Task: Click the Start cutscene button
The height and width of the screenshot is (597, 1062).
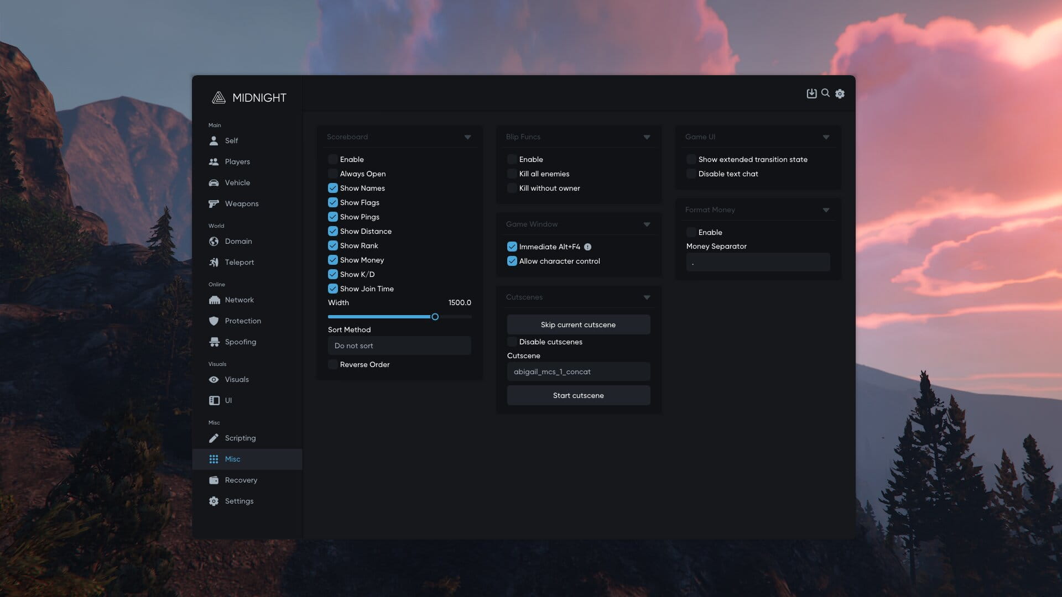Action: point(578,396)
